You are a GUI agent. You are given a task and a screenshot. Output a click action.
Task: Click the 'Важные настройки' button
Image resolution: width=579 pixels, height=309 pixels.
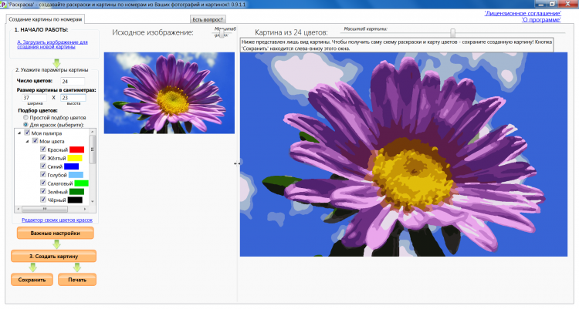[56, 233]
